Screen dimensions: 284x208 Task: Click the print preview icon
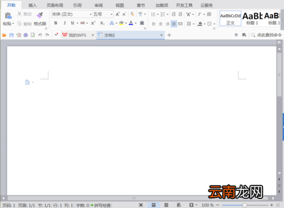(33, 35)
